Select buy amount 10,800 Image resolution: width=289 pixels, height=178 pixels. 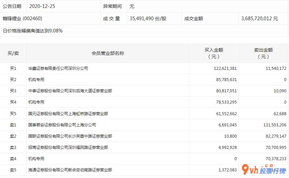(230, 136)
